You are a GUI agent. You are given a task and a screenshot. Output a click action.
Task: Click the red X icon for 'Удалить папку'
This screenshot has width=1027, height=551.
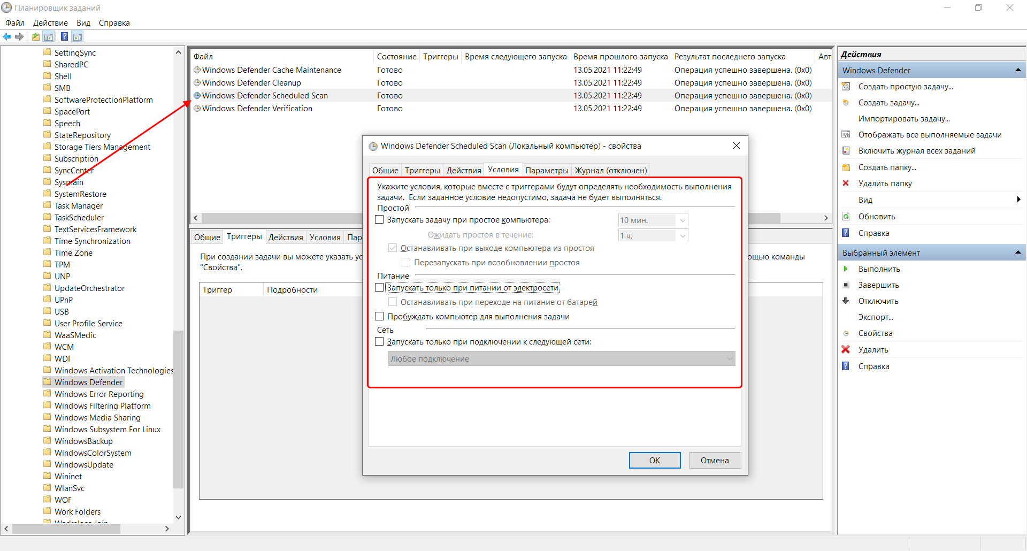click(x=846, y=183)
